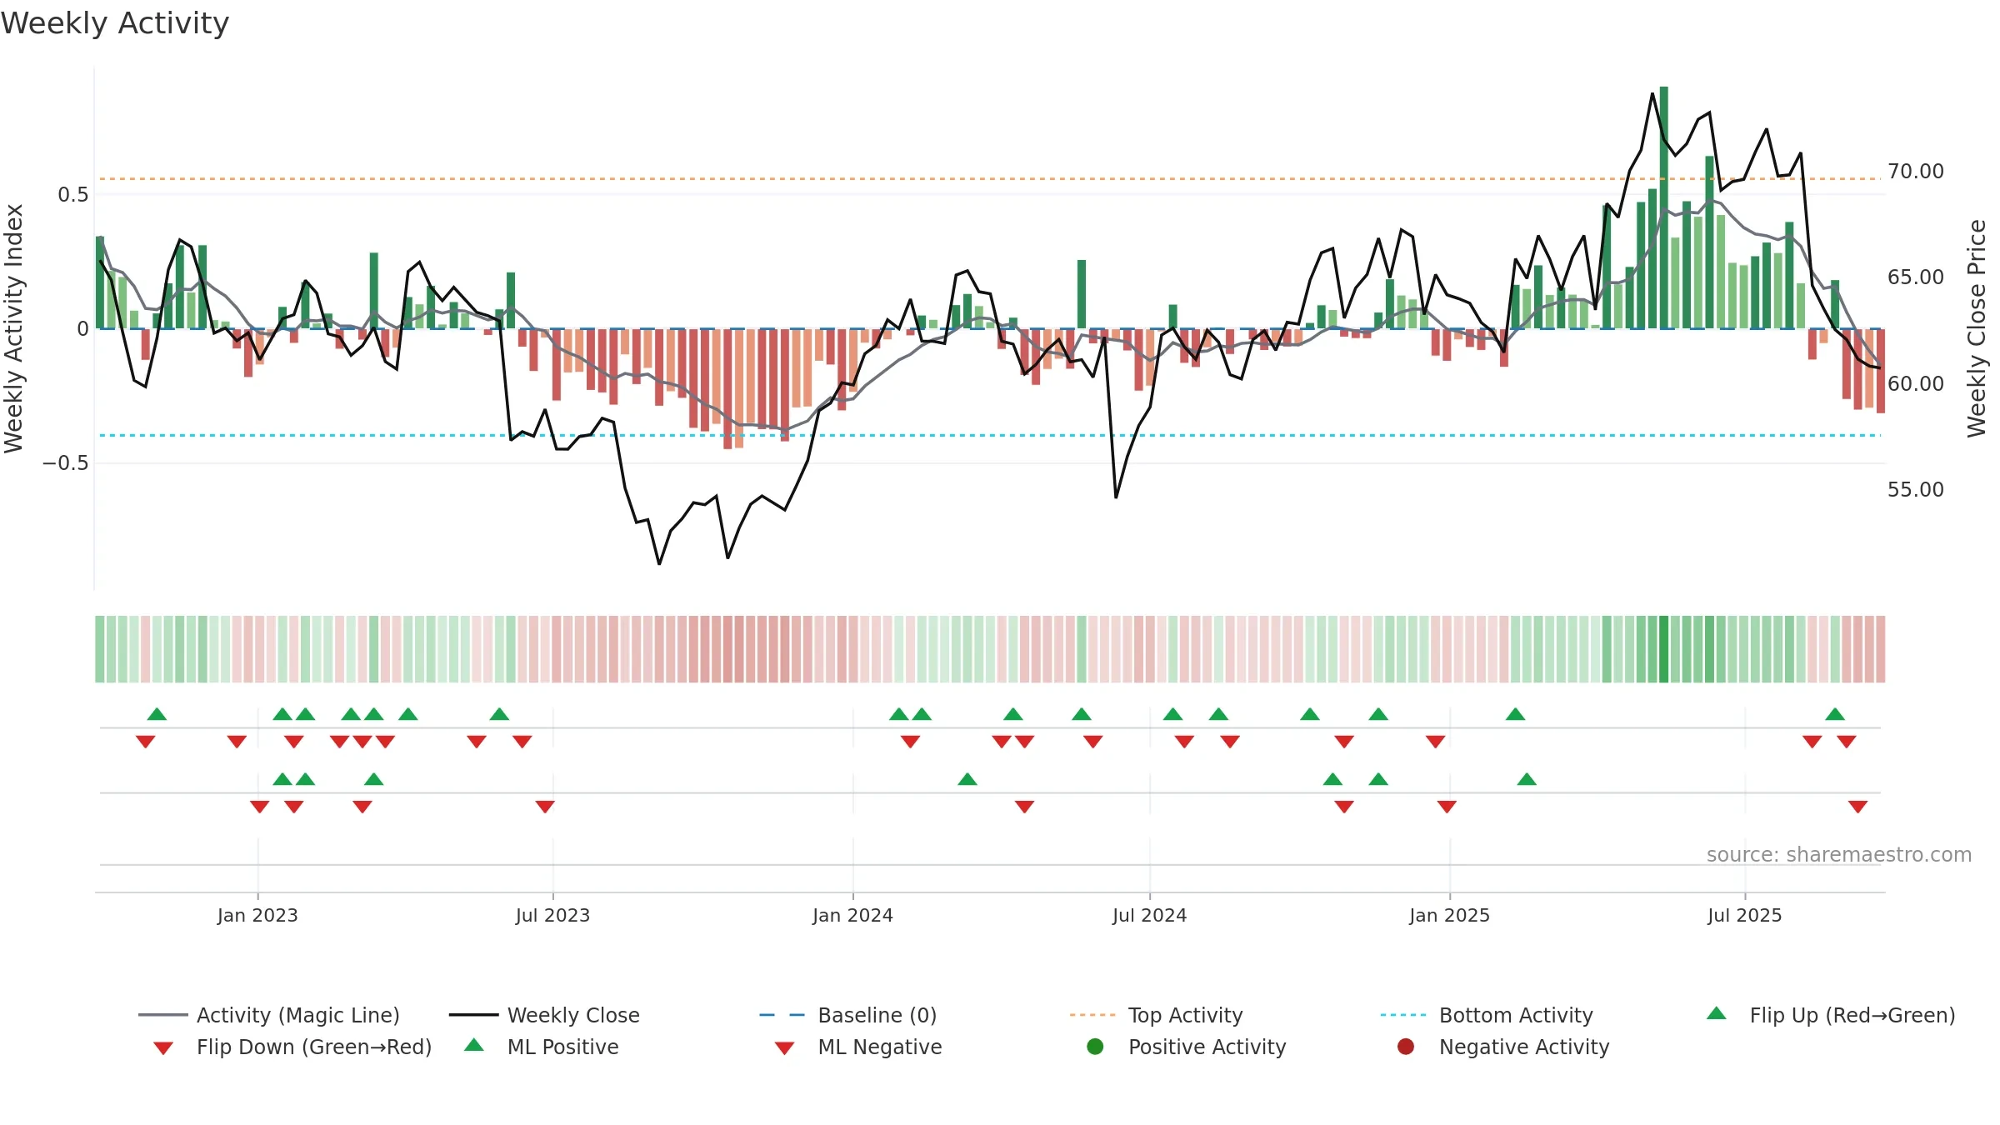Click the Negative Activity red circle legend icon
This screenshot has height=1125, width=2000.
1406,1047
